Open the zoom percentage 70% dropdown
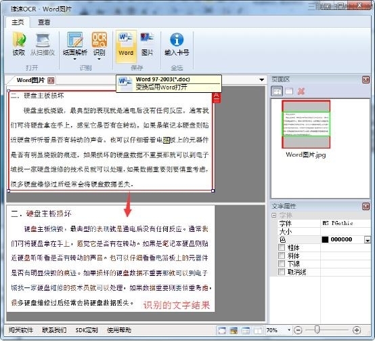 tap(289, 330)
